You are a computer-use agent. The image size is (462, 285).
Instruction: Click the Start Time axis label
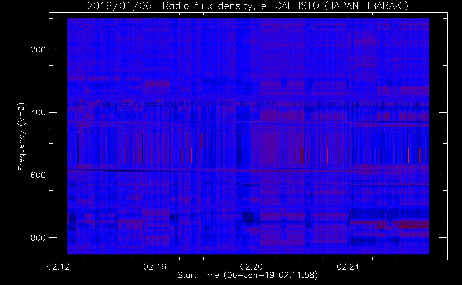pyautogui.click(x=248, y=275)
